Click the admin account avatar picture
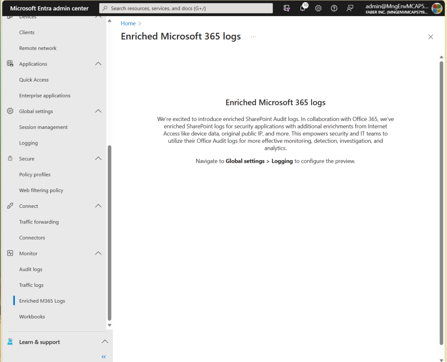Image resolution: width=447 pixels, height=362 pixels. coord(437,8)
